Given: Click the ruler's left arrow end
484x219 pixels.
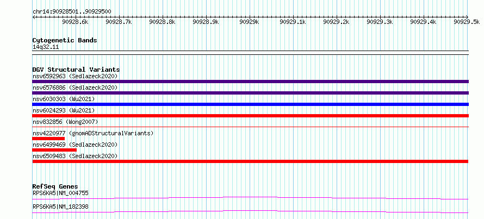Looking at the screenshot, I should pyautogui.click(x=34, y=17).
